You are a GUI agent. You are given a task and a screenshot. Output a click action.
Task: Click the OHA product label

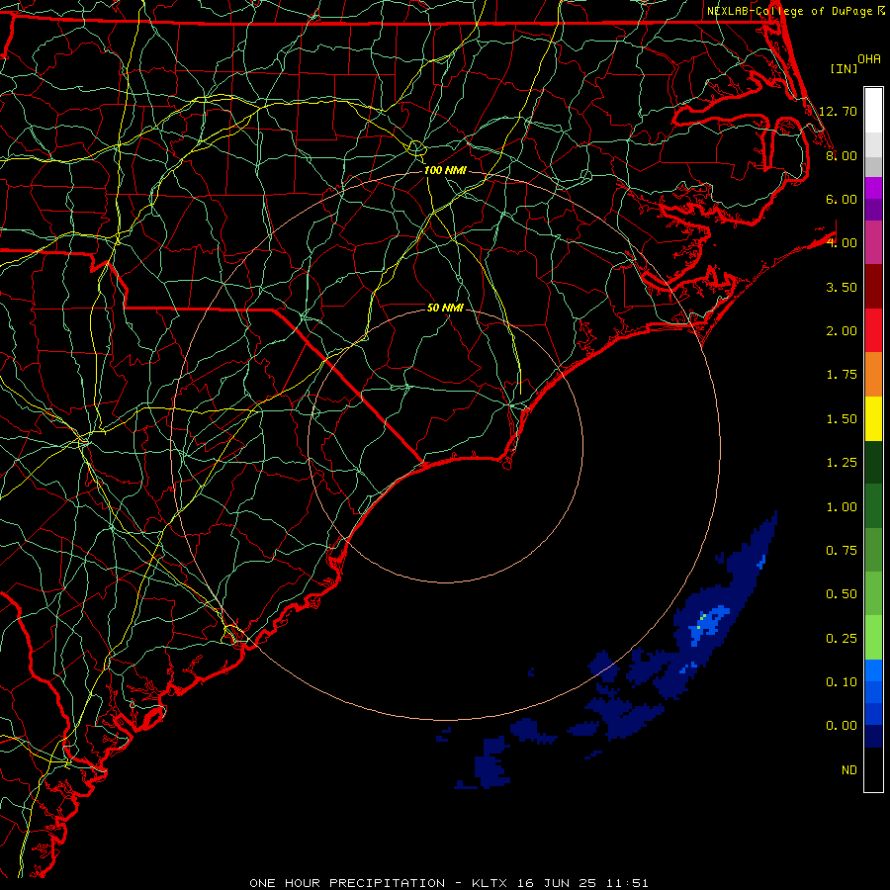coord(869,59)
